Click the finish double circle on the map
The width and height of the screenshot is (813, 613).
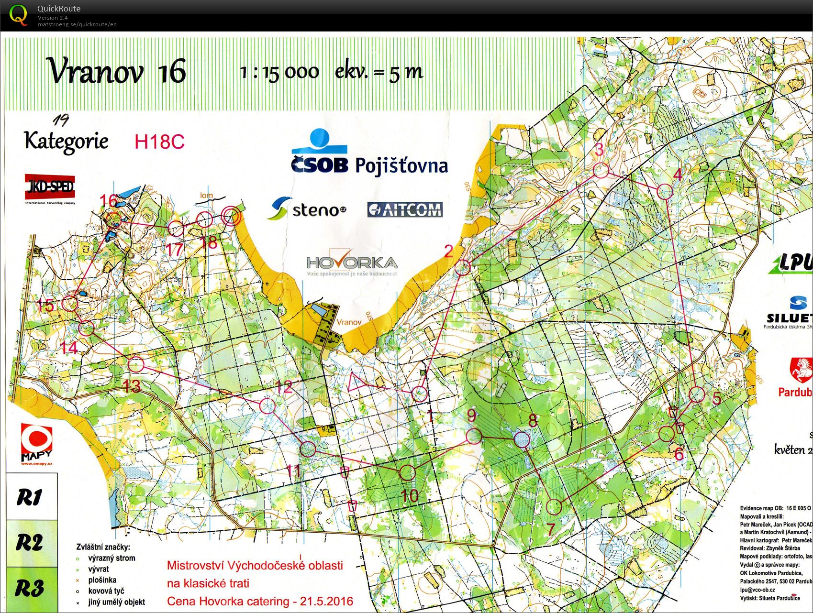point(231,216)
